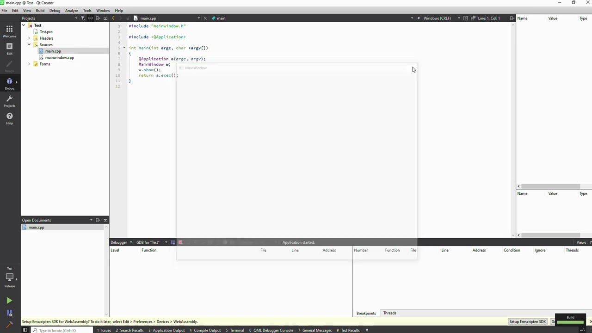Build the project with the hammer icon
592x333 pixels.
[x=9, y=325]
